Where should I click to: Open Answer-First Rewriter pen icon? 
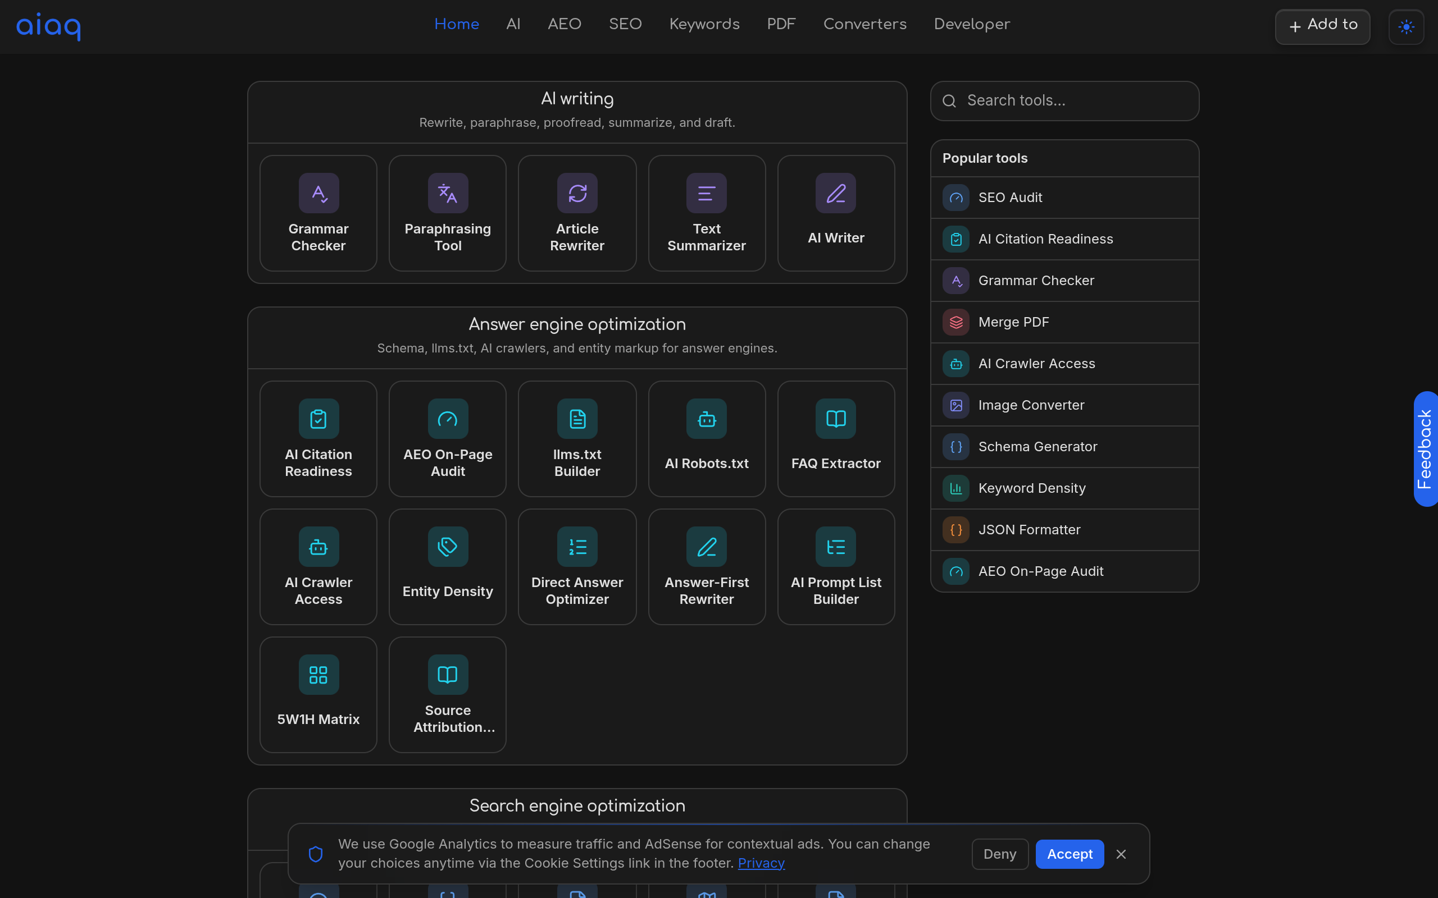pos(707,547)
